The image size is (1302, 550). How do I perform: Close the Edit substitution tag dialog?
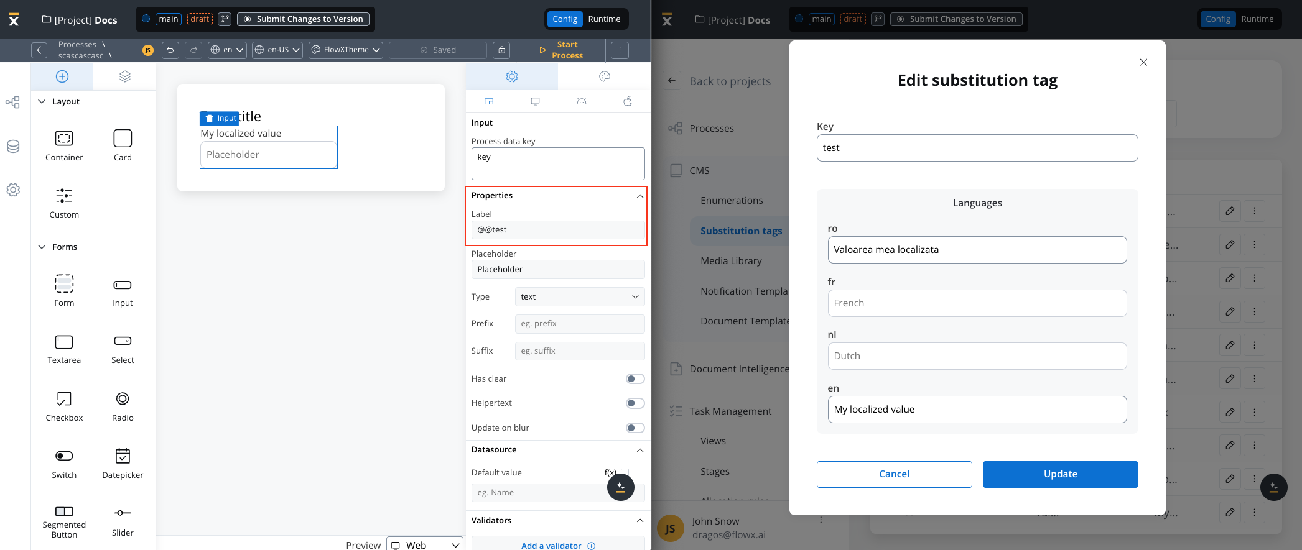[1143, 62]
